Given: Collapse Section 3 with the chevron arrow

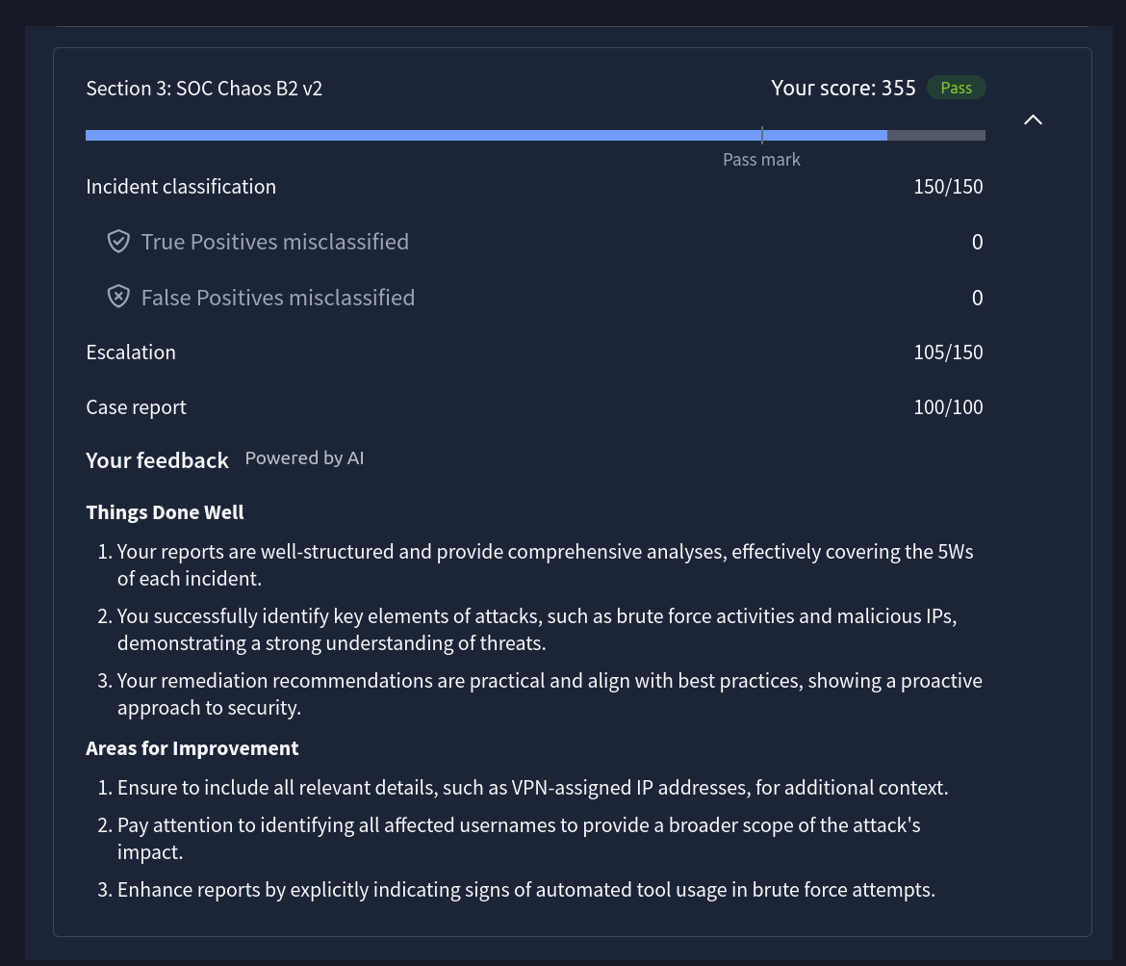Looking at the screenshot, I should pyautogui.click(x=1033, y=119).
